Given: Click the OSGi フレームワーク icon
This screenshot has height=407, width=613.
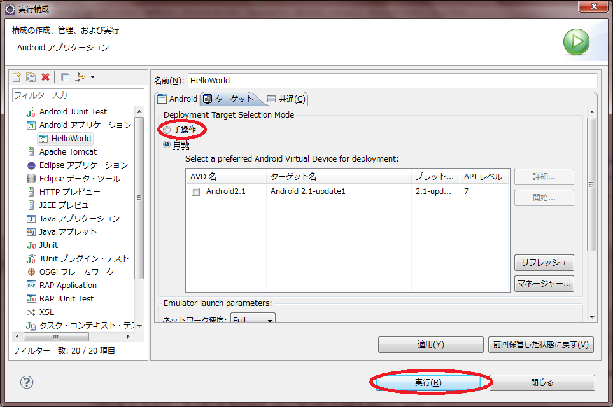Looking at the screenshot, I should pos(31,272).
